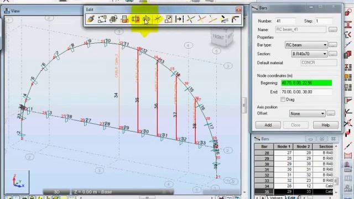
Task: Click the Node 2 column header
Action: tap(303, 146)
